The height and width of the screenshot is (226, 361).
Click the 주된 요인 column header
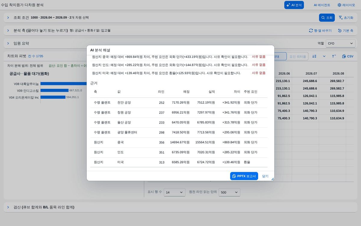pos(251,92)
